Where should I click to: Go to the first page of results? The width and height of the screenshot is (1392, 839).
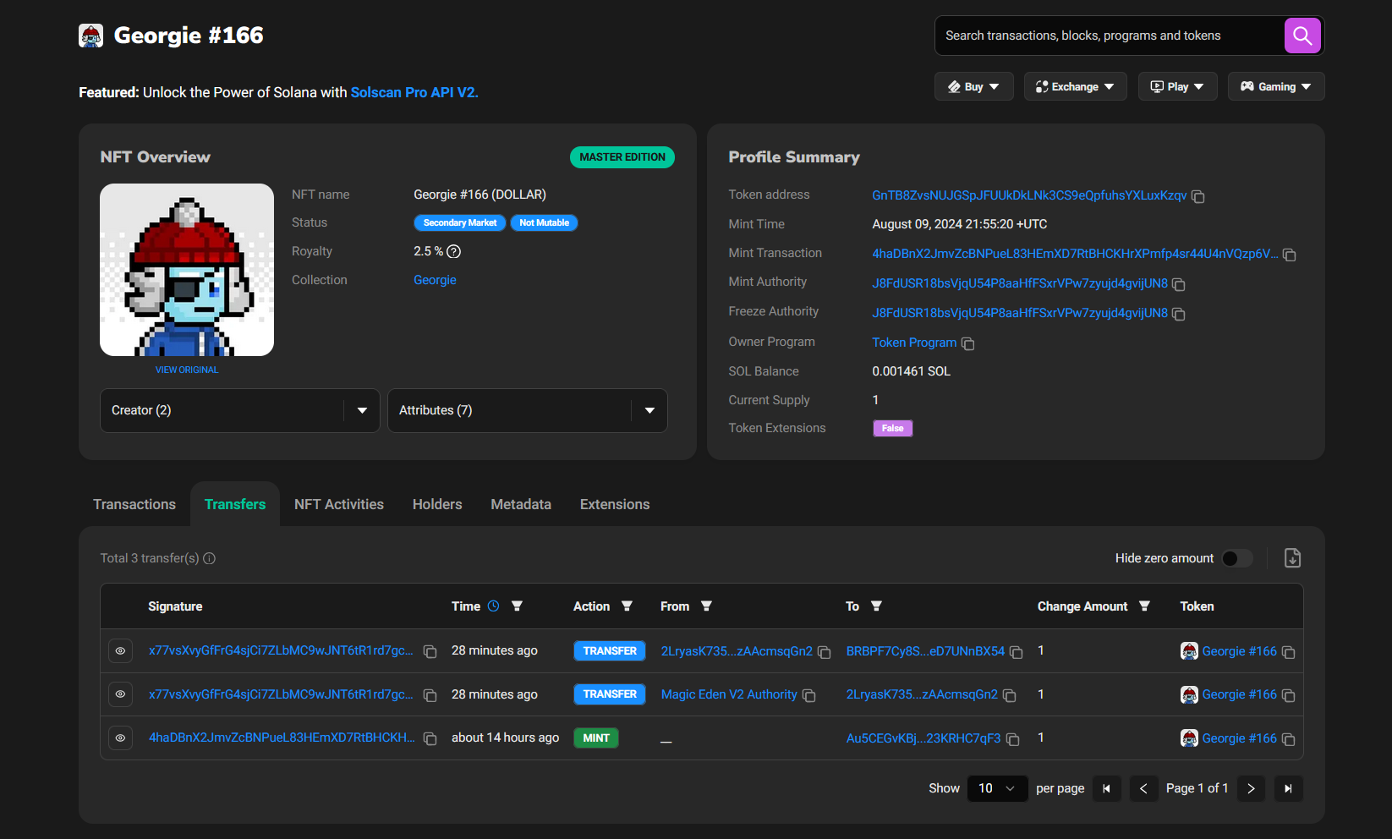point(1106,788)
